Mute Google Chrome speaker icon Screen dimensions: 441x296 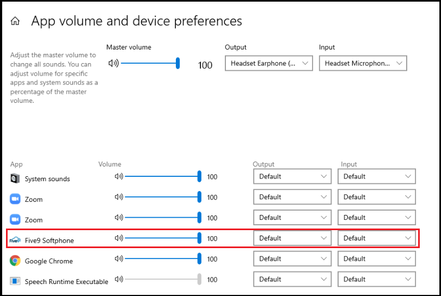(x=119, y=258)
